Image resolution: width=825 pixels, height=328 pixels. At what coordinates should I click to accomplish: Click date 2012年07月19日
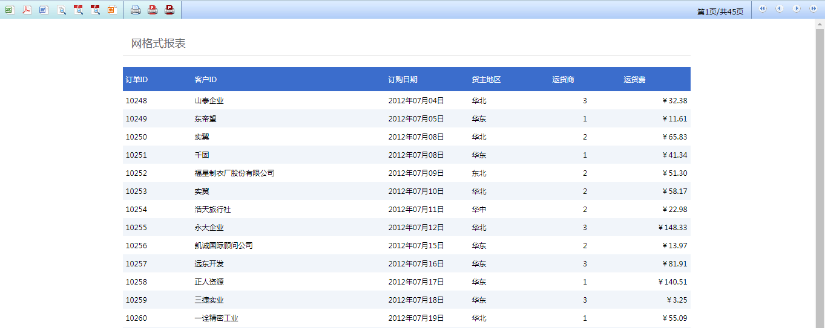point(416,318)
